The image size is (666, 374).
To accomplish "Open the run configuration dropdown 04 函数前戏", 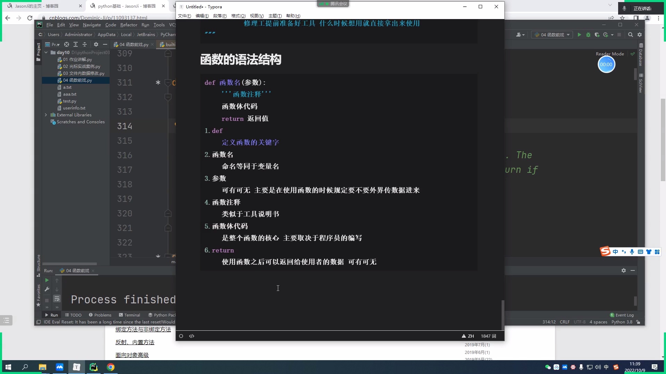I will click(x=551, y=35).
